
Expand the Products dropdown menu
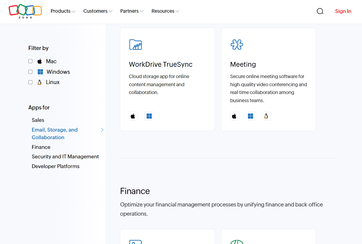(x=63, y=11)
